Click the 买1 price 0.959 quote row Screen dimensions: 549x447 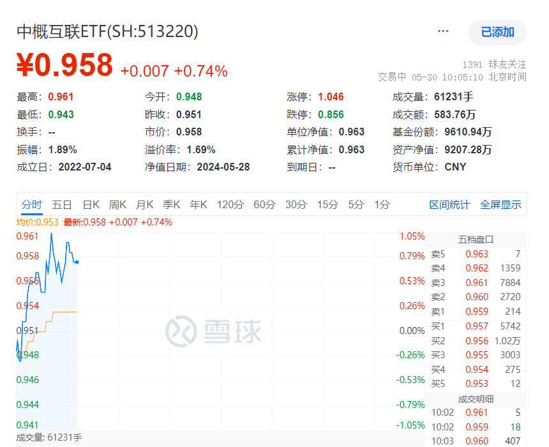478,312
